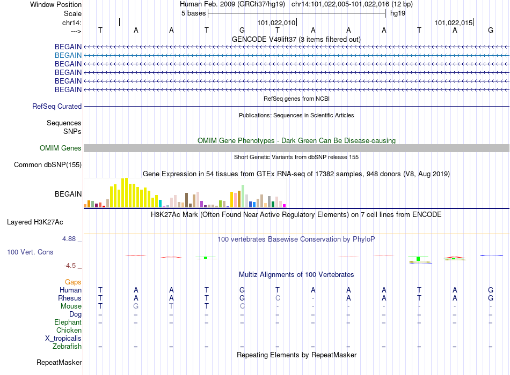Click the faded C in the Rhesus row
Viewport: 510px width, 375px height.
click(x=278, y=298)
